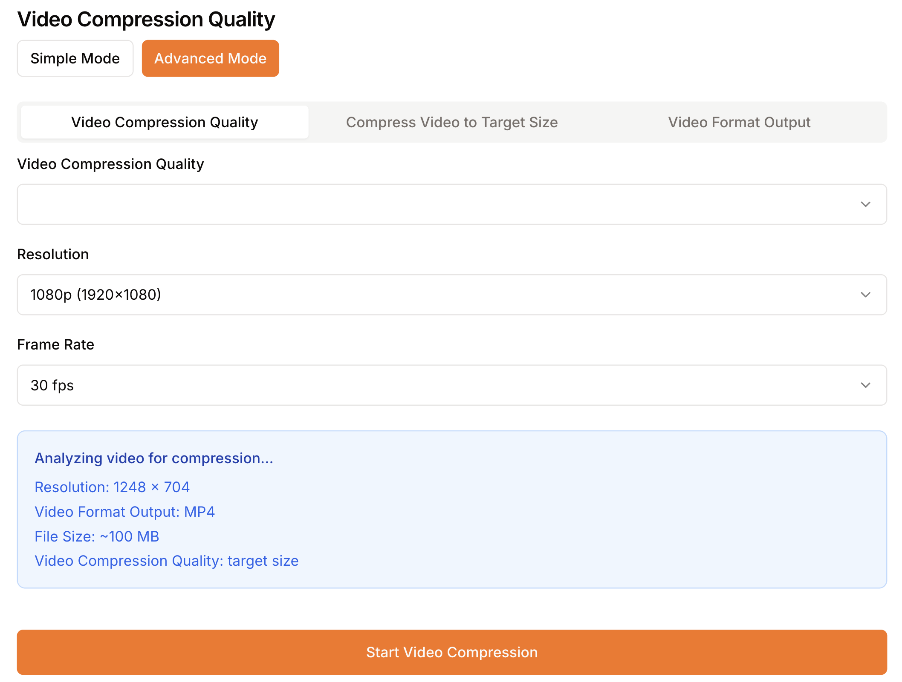Open the Frame Rate dropdown
The height and width of the screenshot is (682, 902).
pos(451,385)
